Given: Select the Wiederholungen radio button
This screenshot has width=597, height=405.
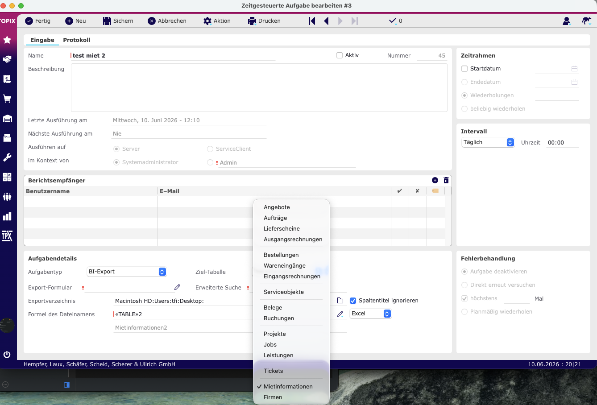Looking at the screenshot, I should point(464,95).
